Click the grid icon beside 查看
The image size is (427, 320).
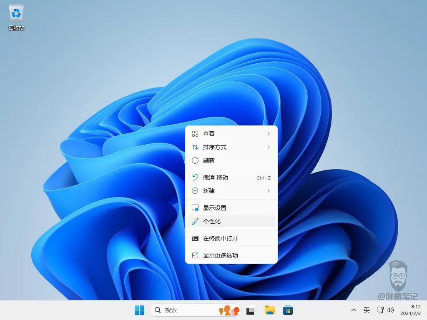[x=195, y=134]
